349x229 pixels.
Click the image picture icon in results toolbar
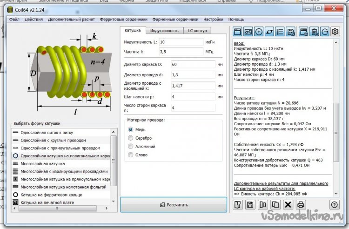[x=248, y=32]
